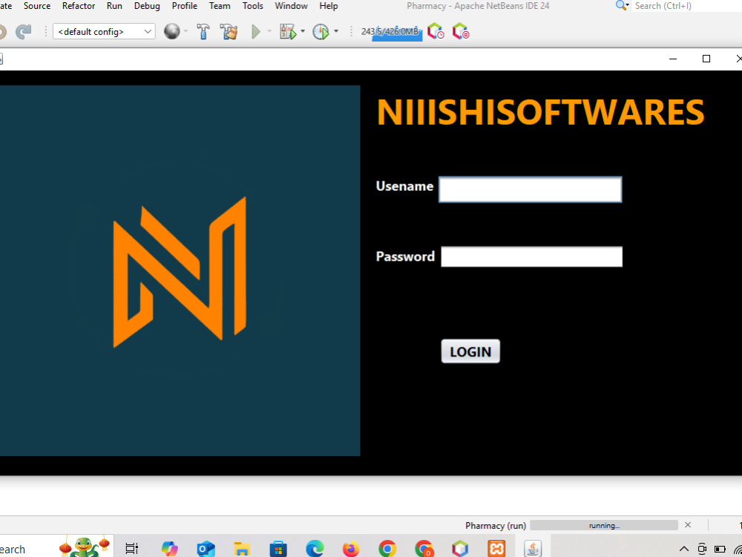Open XAMPP from the taskbar
The height and width of the screenshot is (557, 742).
496,549
